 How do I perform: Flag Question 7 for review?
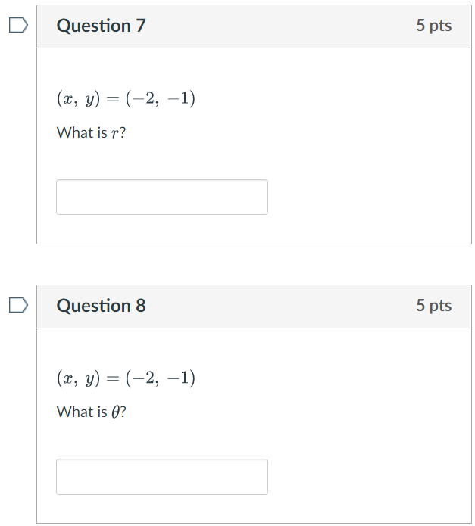coord(18,26)
